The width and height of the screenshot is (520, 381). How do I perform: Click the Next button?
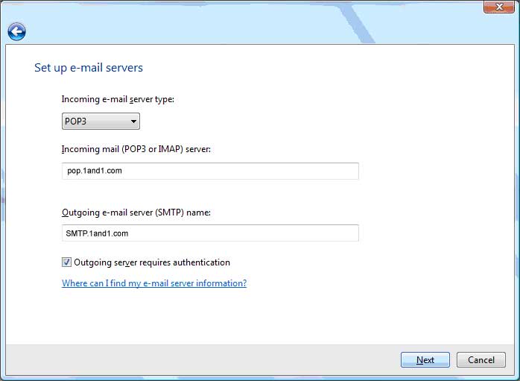[425, 360]
